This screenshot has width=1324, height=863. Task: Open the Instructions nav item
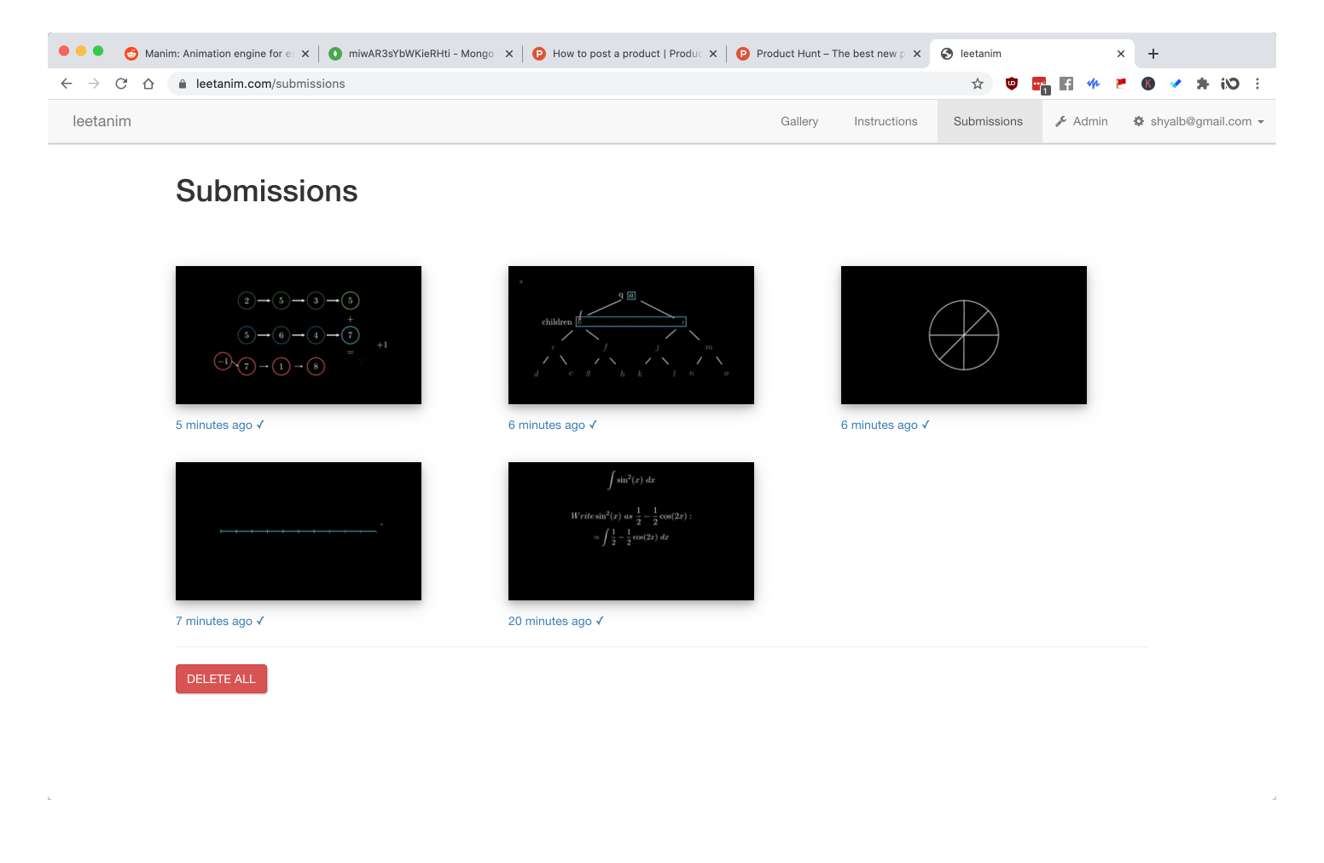click(886, 121)
